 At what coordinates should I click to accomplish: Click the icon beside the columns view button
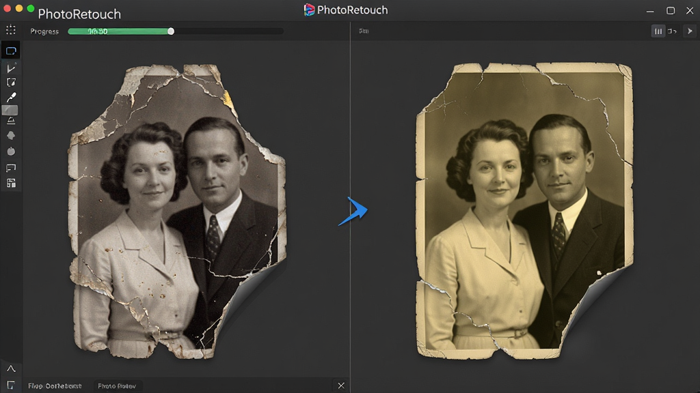click(673, 31)
